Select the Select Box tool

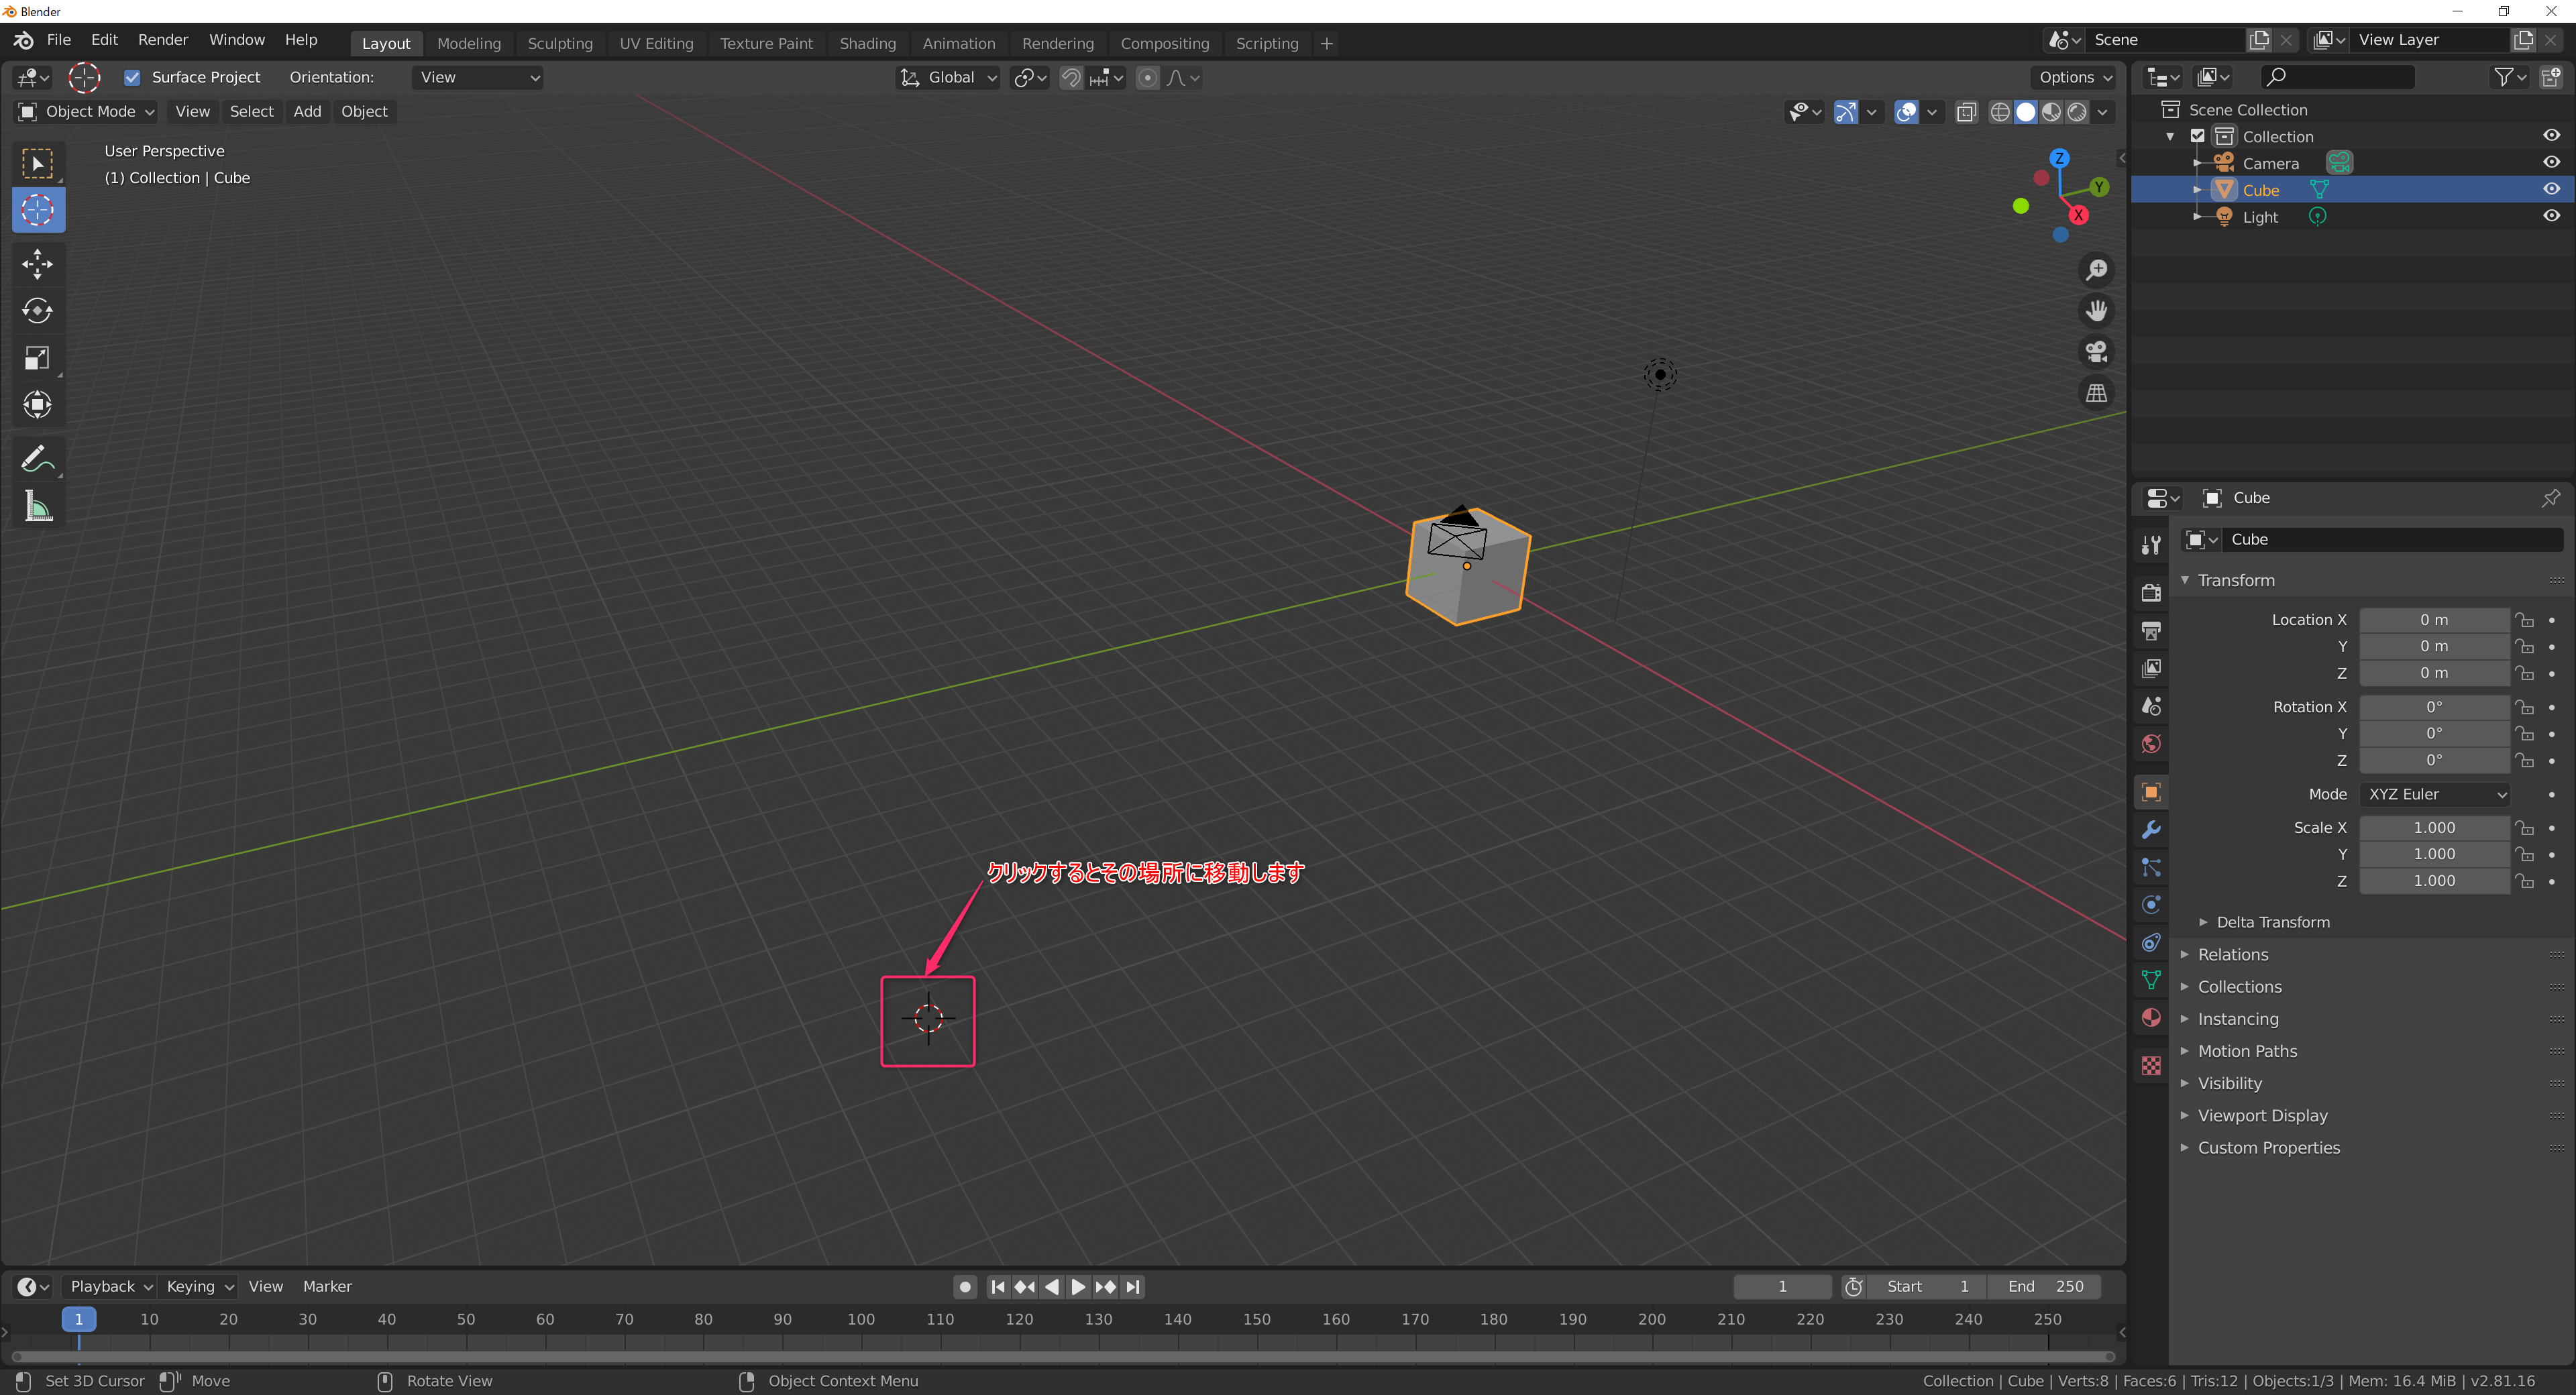pyautogui.click(x=38, y=163)
